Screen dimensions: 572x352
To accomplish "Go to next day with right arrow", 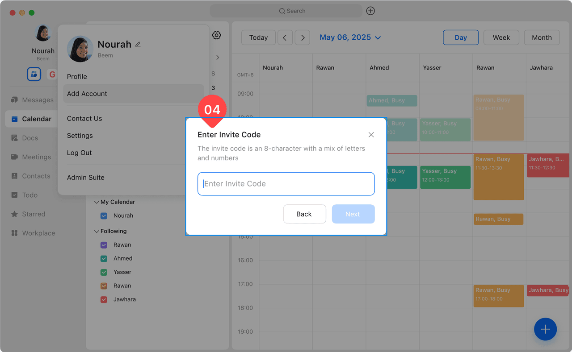I will tap(303, 38).
